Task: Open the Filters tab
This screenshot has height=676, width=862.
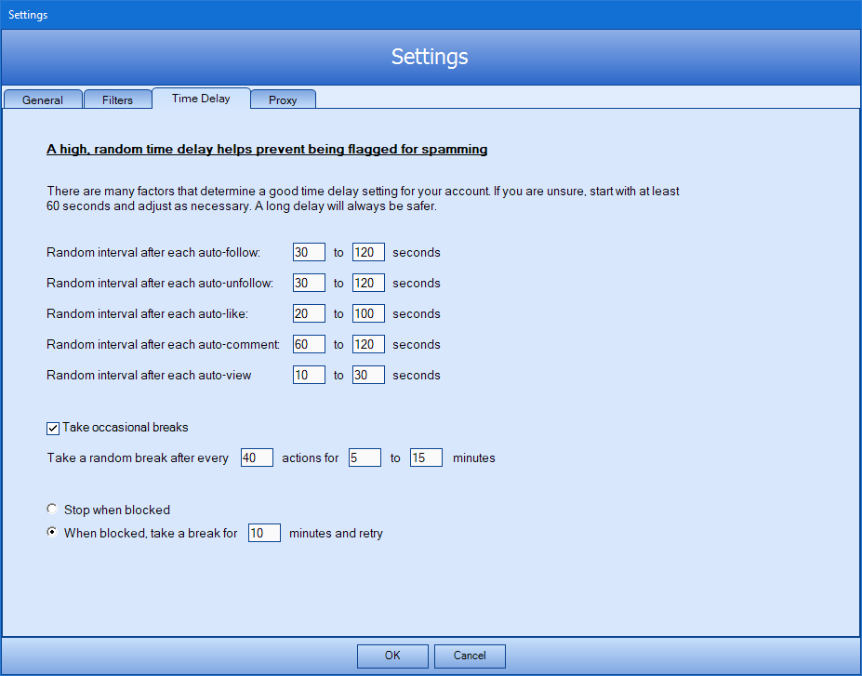Action: click(x=118, y=99)
